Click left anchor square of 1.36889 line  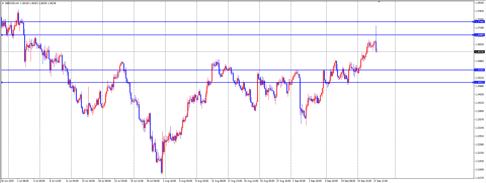2,35
